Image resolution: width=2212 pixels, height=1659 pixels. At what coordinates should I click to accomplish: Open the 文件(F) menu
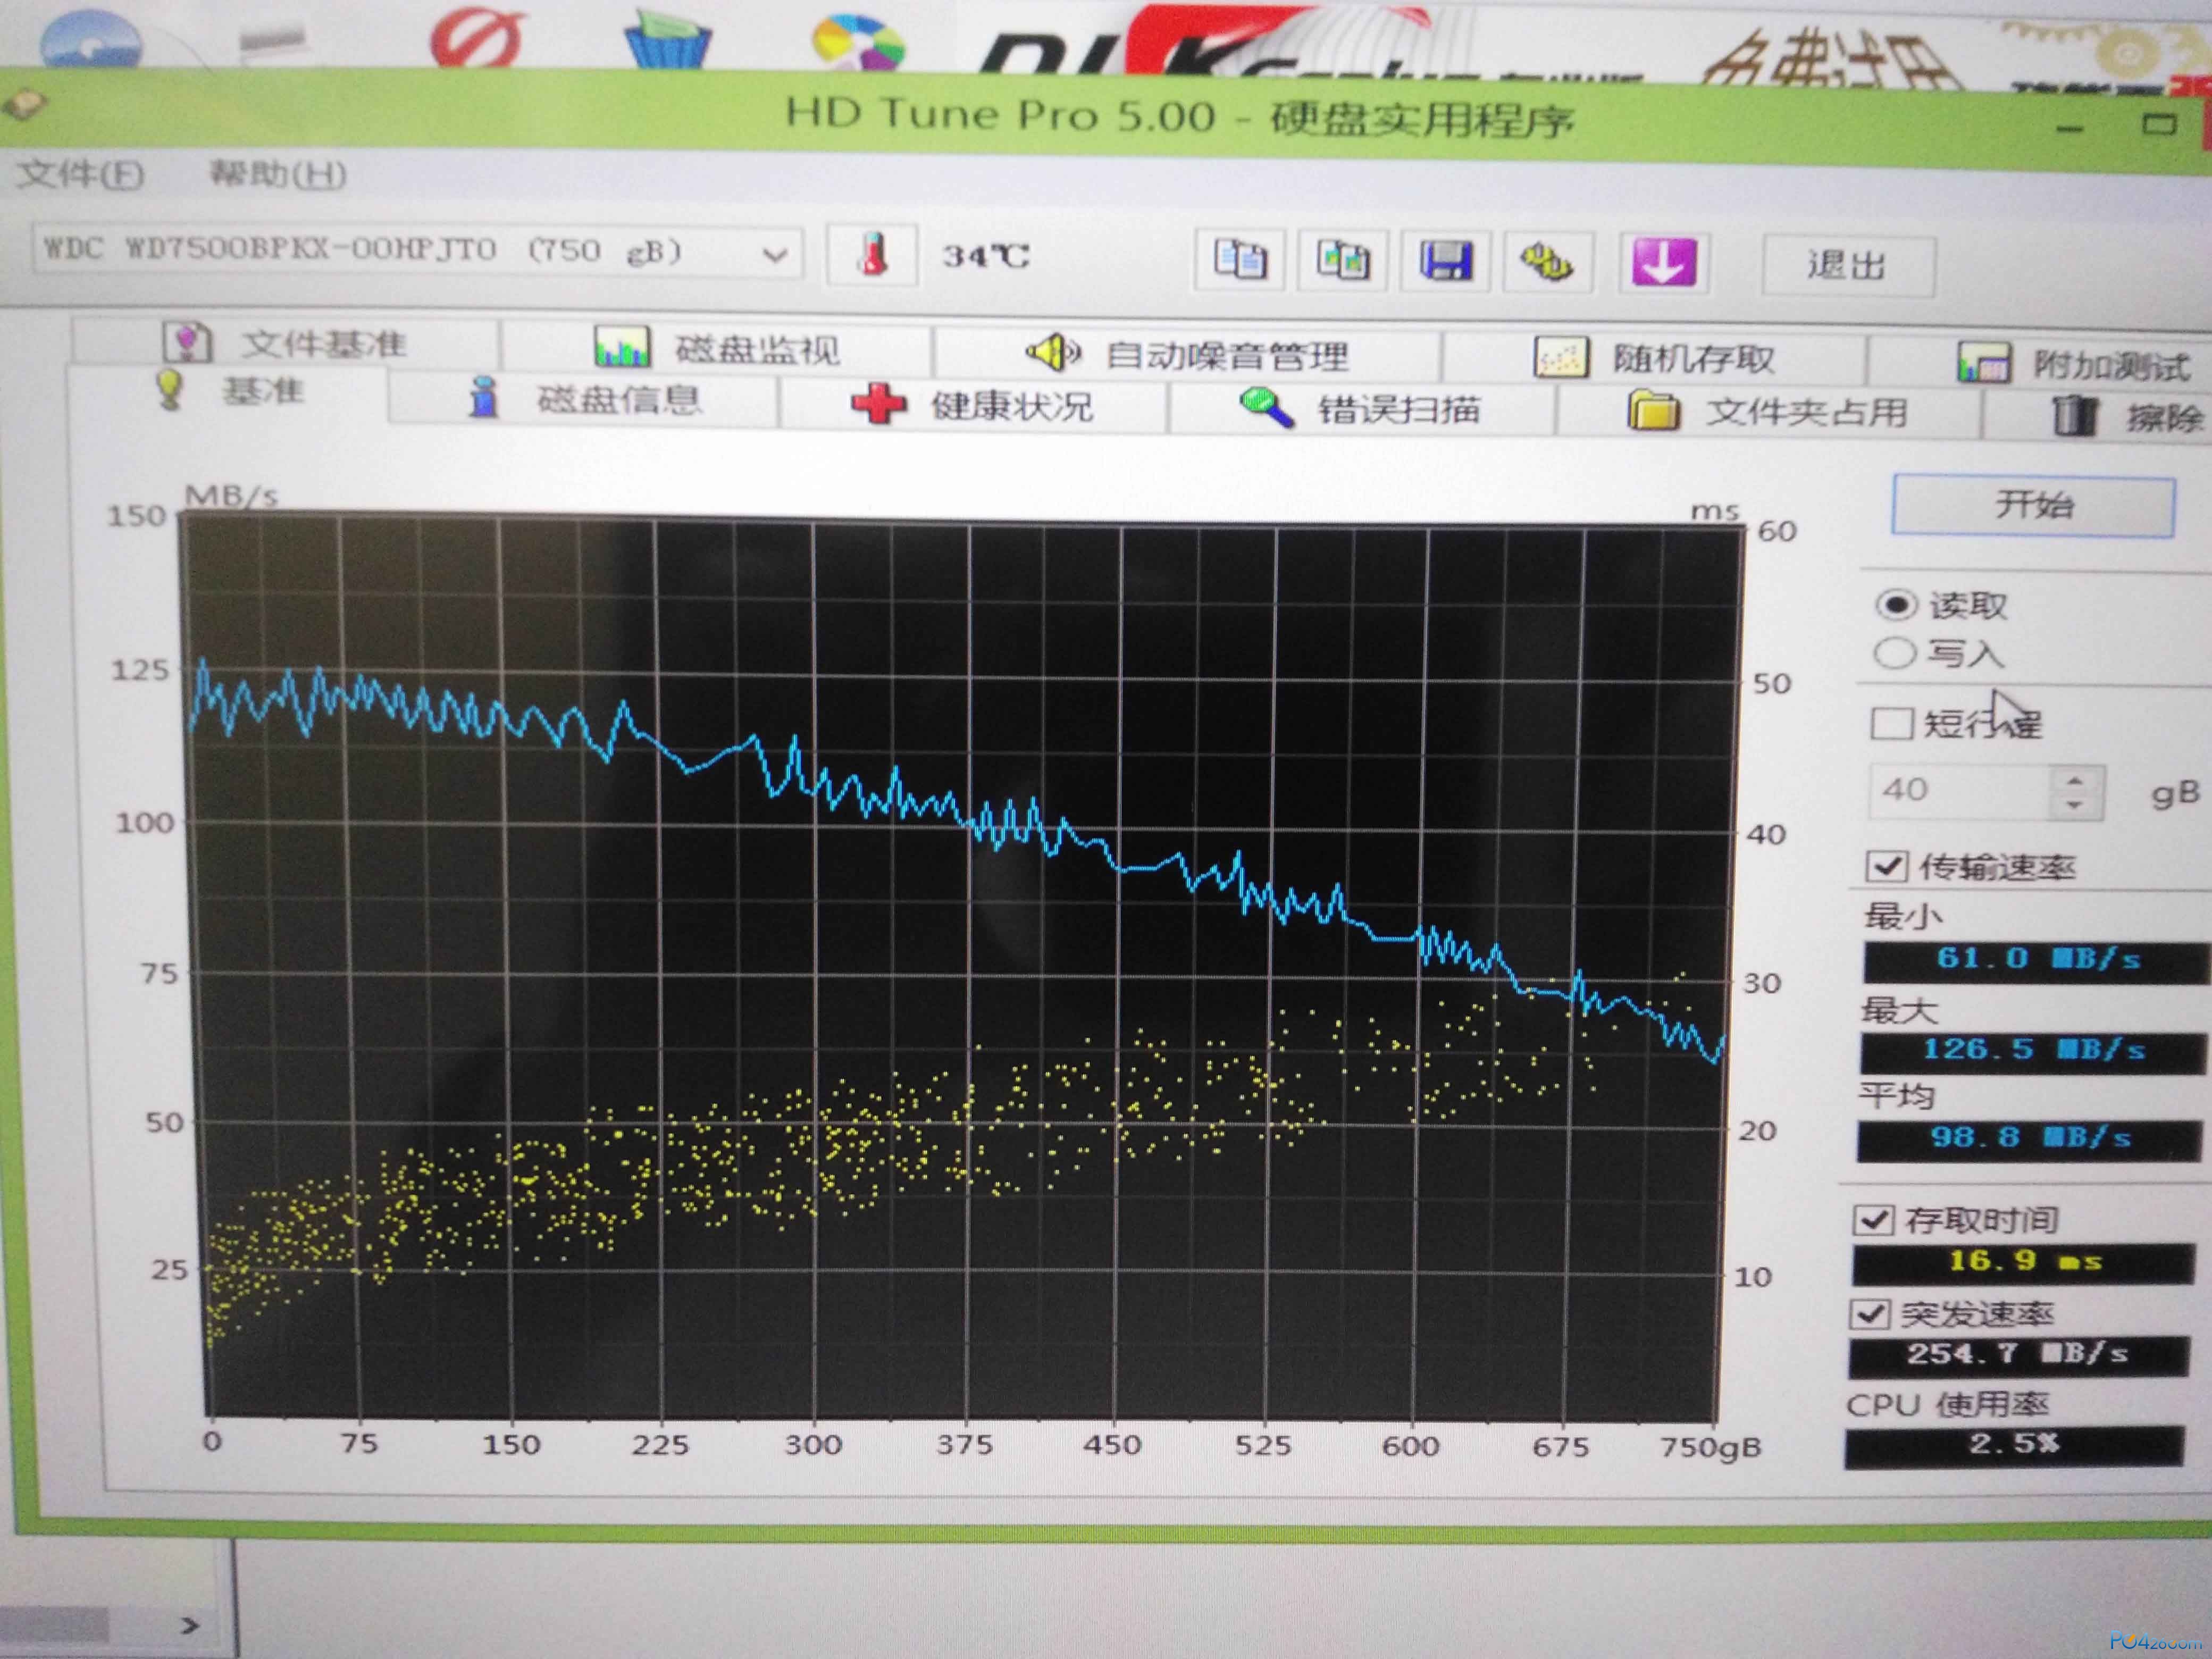pos(80,175)
